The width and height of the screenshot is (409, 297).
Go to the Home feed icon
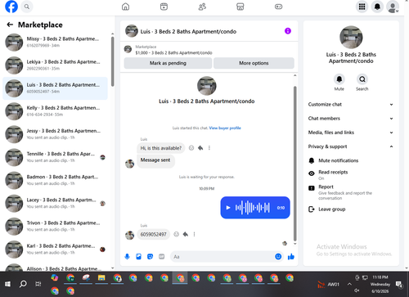[x=125, y=7]
